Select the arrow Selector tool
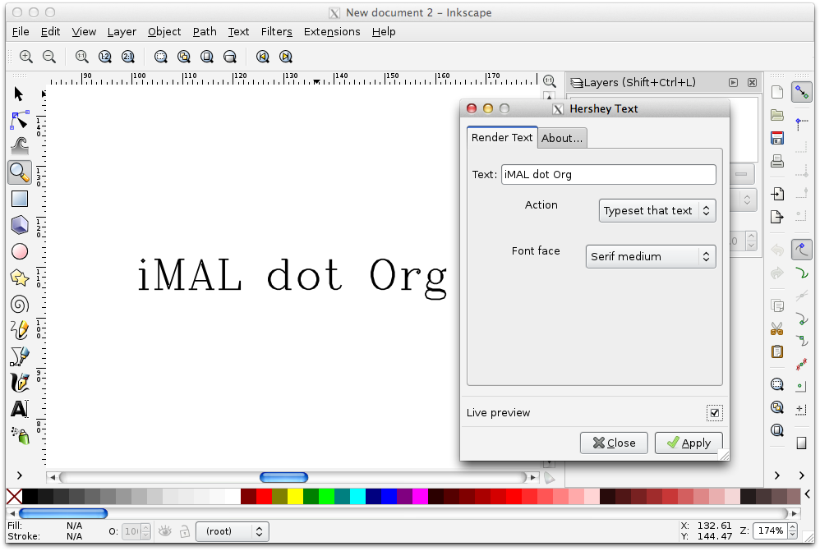The image size is (820, 551). coord(19,94)
